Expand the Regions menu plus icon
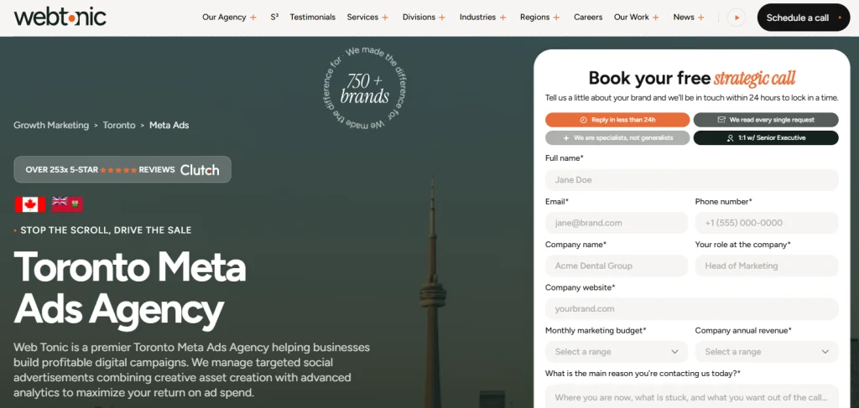The image size is (859, 408). pos(556,18)
